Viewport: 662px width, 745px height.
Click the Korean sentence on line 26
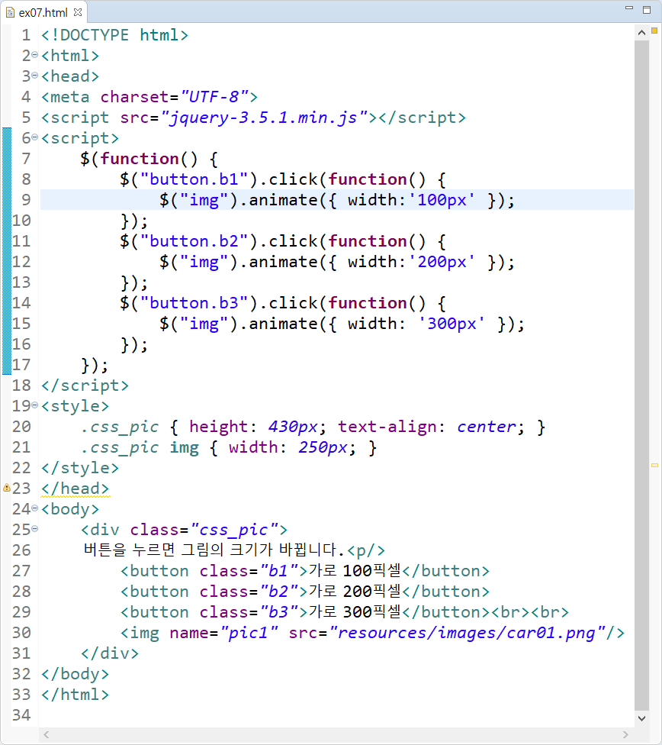coord(214,550)
